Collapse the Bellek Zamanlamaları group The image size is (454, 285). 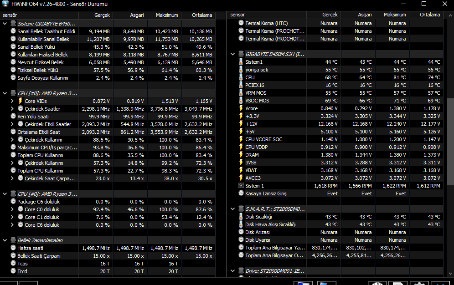pyautogui.click(x=5, y=240)
